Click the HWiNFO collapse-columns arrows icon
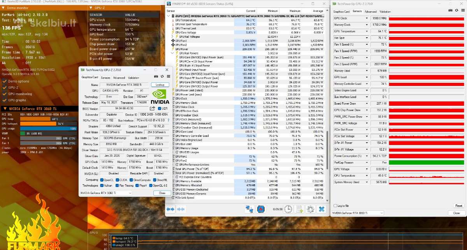Viewport: 467px width, 250px height. pyautogui.click(x=180, y=209)
